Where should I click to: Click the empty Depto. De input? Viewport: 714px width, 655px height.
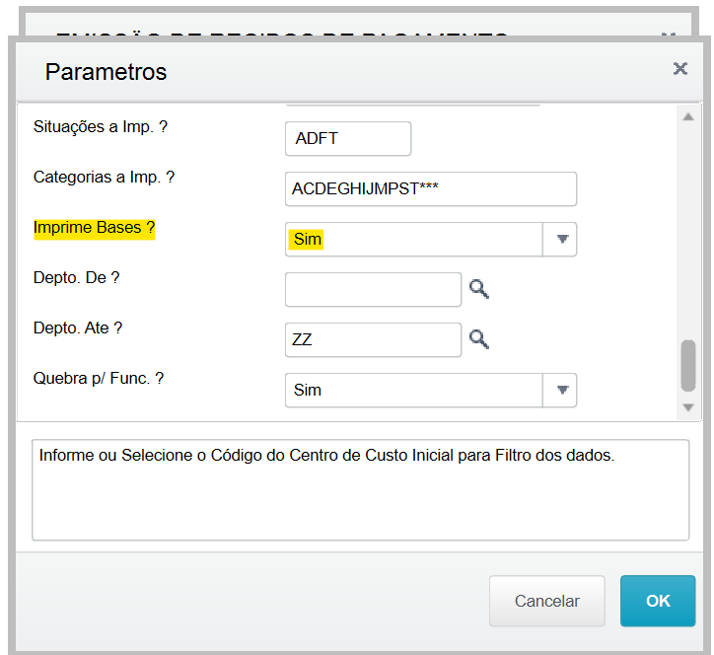373,290
